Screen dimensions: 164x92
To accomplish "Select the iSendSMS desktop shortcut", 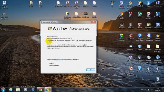I will pos(140,4).
